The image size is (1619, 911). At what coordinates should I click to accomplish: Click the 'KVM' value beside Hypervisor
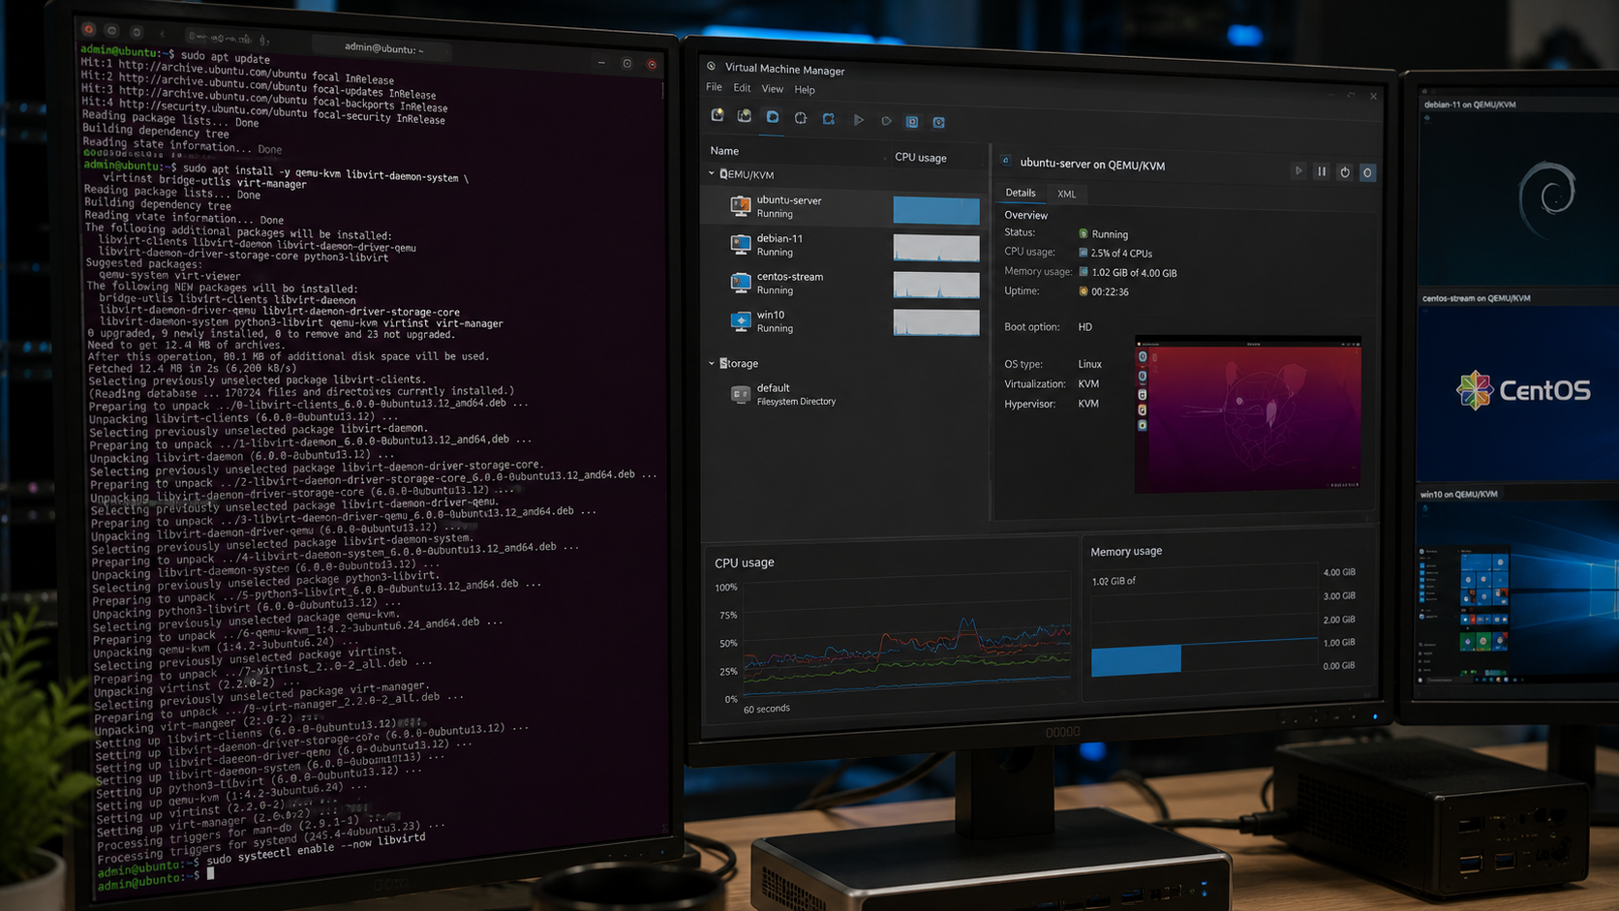pos(1088,404)
